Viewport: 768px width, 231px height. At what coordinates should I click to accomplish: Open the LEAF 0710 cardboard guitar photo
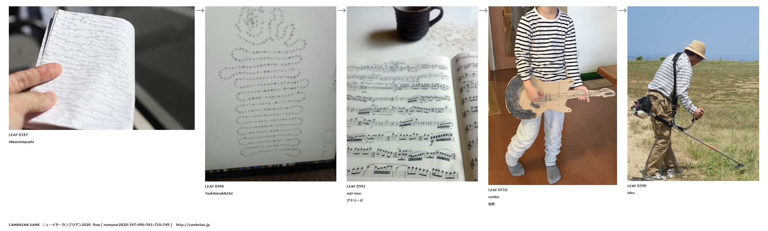pyautogui.click(x=553, y=96)
